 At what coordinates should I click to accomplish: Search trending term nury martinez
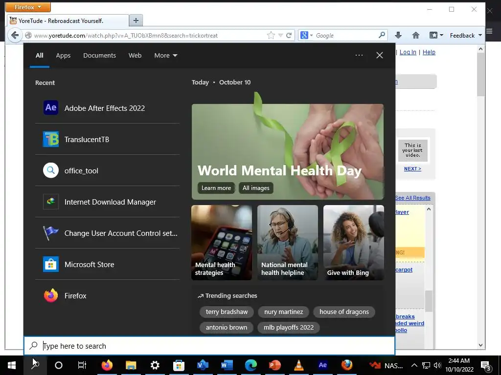click(x=283, y=312)
